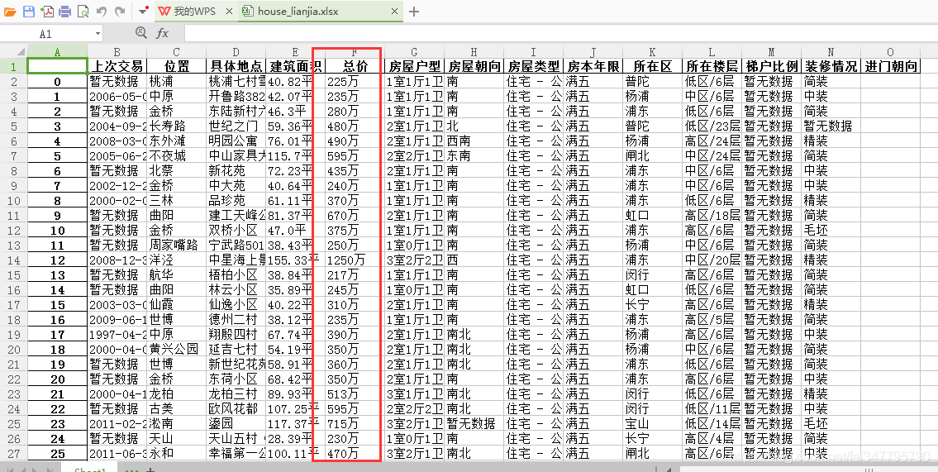Click the Open folder icon
The width and height of the screenshot is (938, 472).
point(10,12)
